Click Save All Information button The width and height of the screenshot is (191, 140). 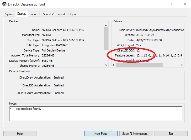[x=136, y=134]
